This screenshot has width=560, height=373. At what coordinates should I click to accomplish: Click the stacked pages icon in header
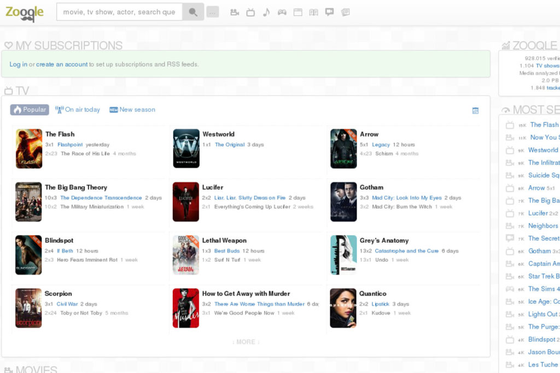click(x=346, y=13)
